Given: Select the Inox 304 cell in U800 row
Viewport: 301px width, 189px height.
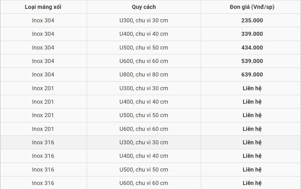Looking at the screenshot, I should 43,74.
